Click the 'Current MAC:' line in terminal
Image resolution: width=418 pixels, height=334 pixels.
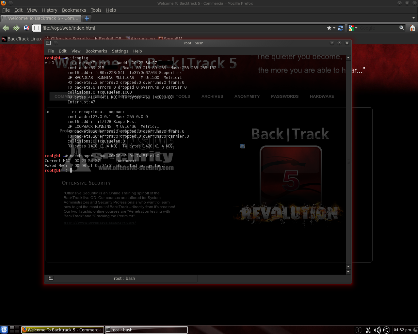click(x=90, y=161)
